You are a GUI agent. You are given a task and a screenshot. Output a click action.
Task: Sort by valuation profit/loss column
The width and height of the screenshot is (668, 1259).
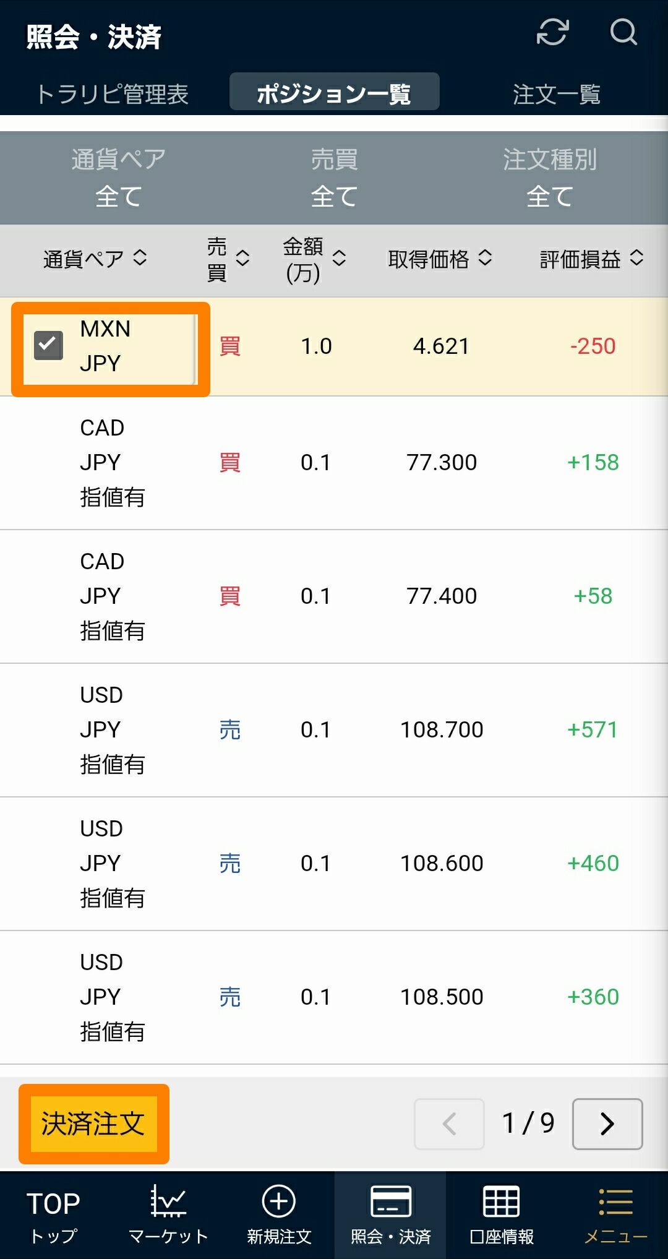(x=591, y=259)
